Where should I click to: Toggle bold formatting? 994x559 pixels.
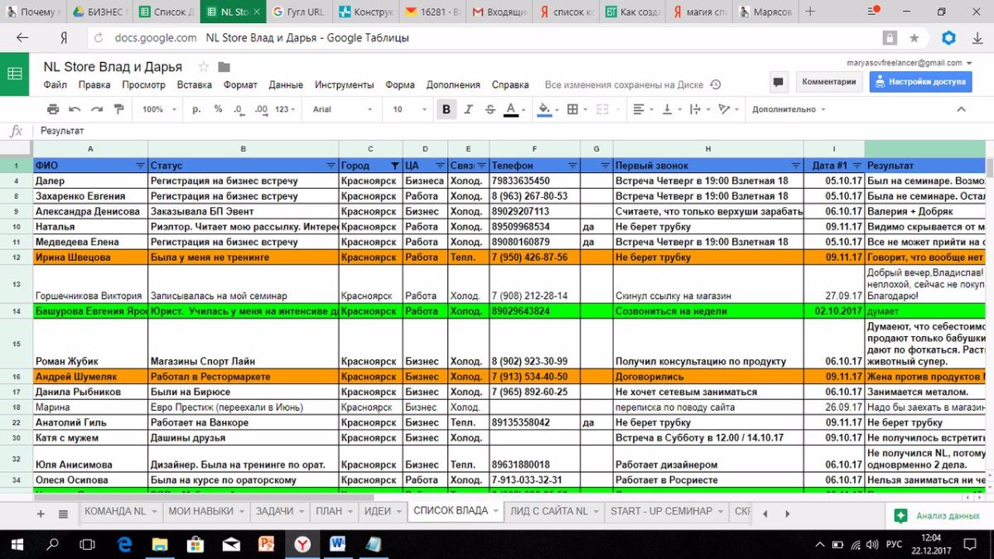[446, 109]
